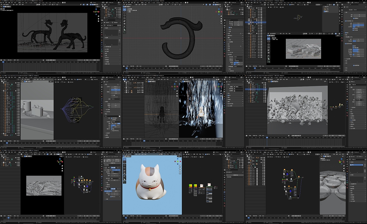Click the current frame marker in top-left timeline
Viewport: 367px width, 224px height.
3,62
